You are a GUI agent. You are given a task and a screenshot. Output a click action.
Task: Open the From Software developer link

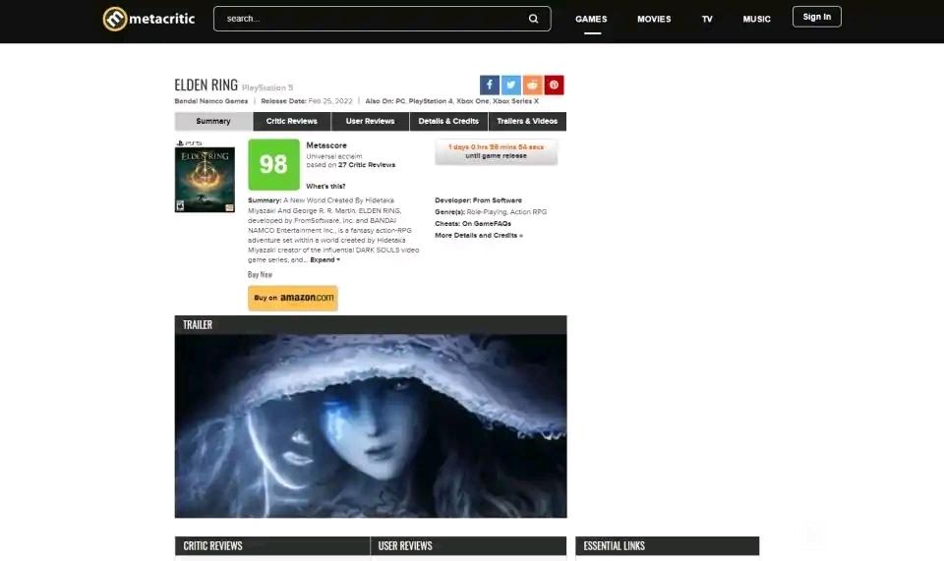pos(498,200)
